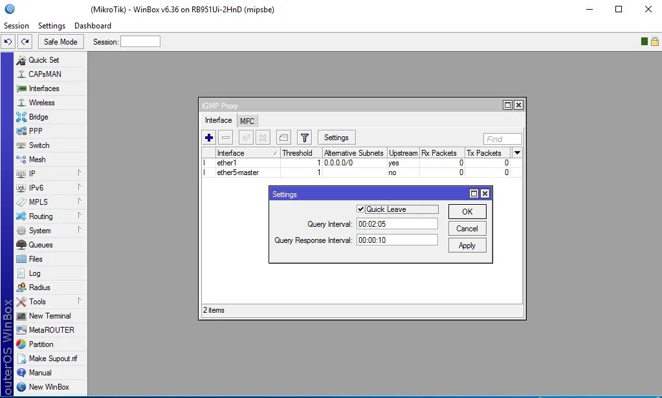Open the Settings menu in menu bar
The width and height of the screenshot is (662, 398).
click(x=52, y=26)
